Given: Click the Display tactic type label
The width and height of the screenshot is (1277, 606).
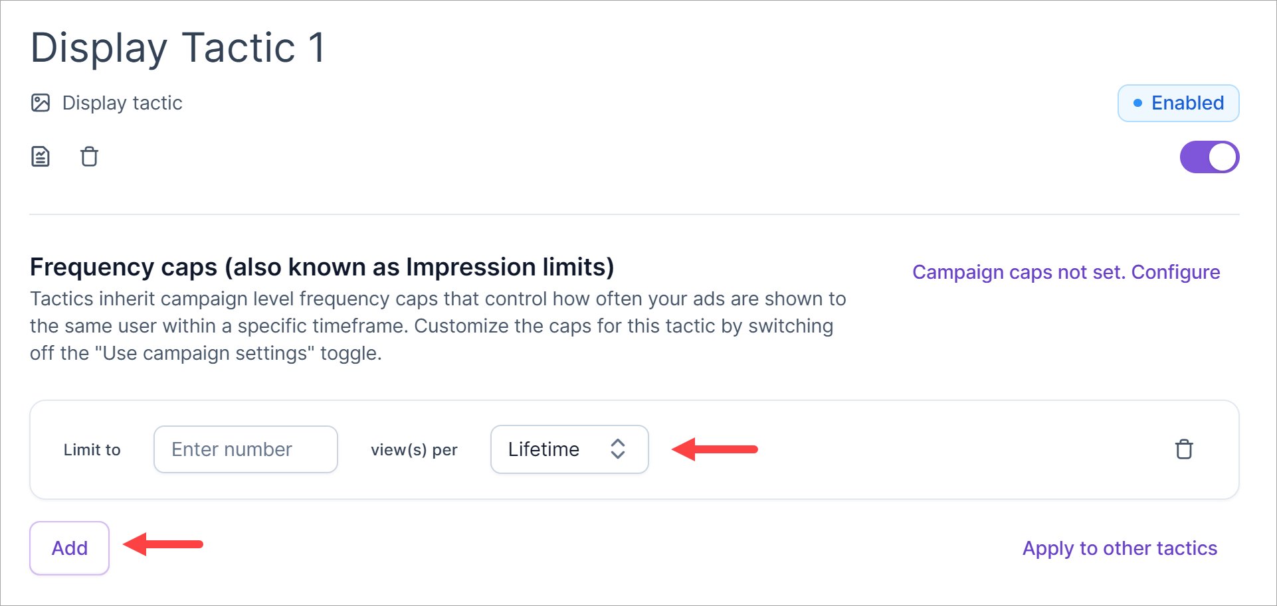Looking at the screenshot, I should (122, 103).
